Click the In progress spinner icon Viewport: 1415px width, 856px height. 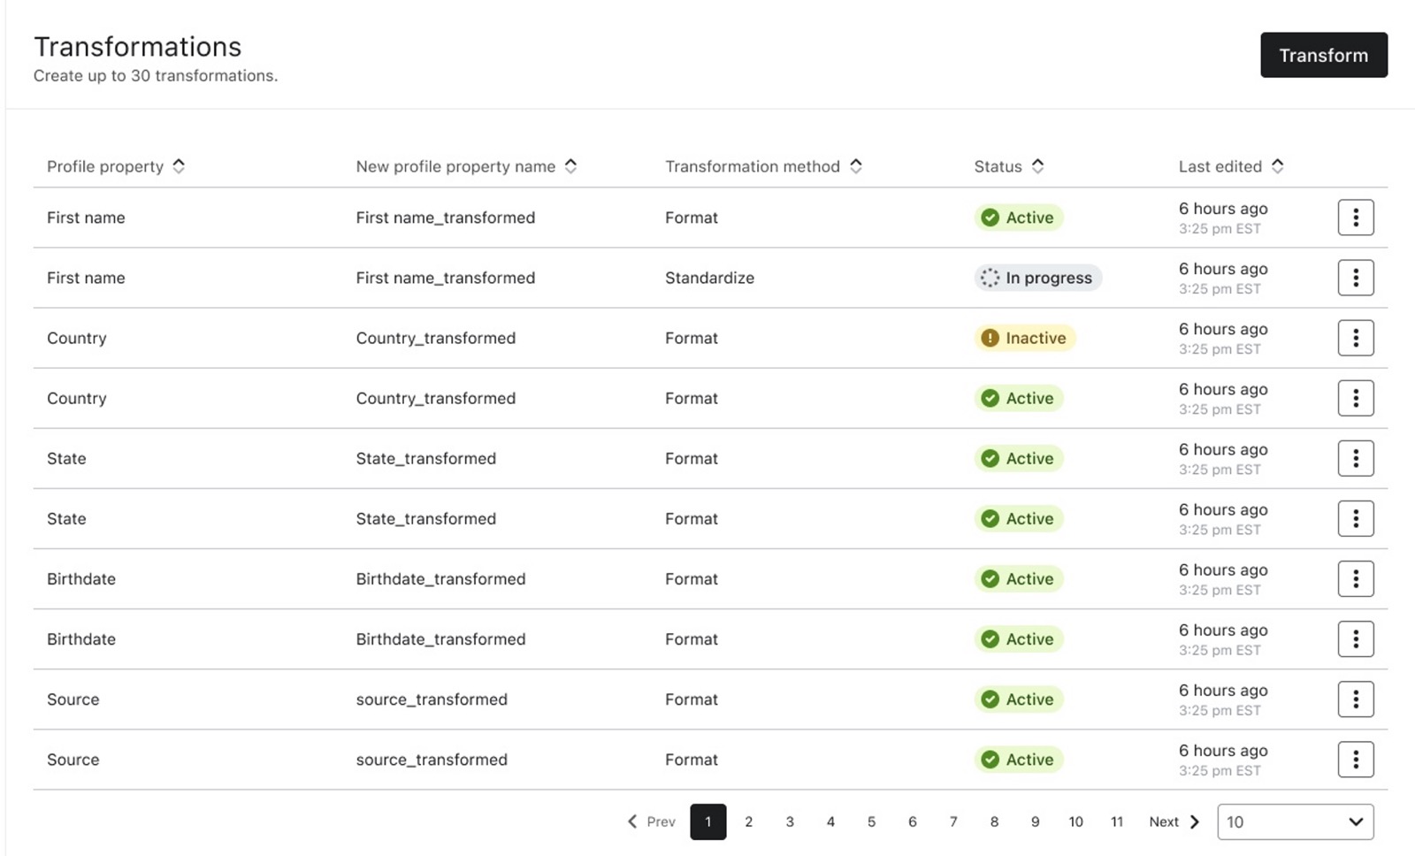[988, 278]
